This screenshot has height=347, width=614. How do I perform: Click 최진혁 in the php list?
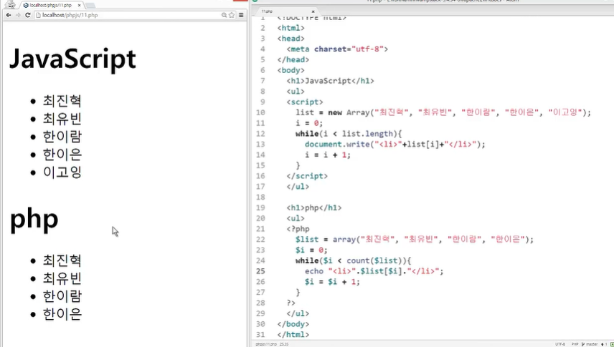tap(62, 260)
